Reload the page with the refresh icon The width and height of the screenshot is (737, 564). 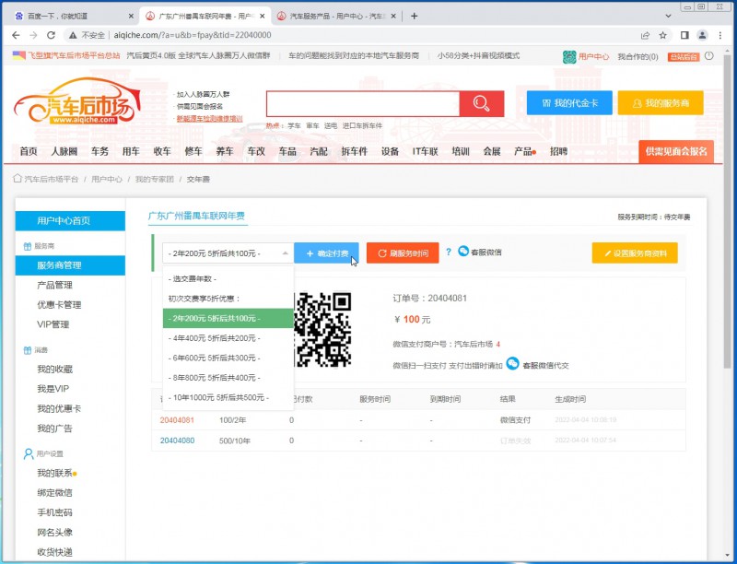click(52, 35)
